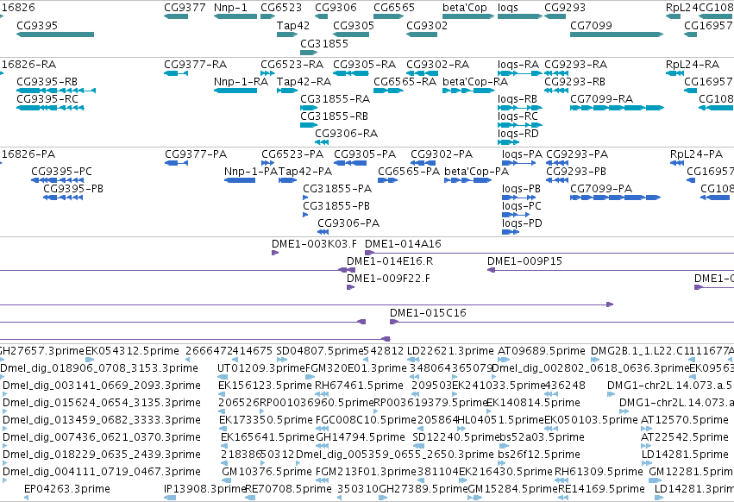The width and height of the screenshot is (734, 502).
Task: Select transcript CG9395-RB
Action: coord(56,91)
